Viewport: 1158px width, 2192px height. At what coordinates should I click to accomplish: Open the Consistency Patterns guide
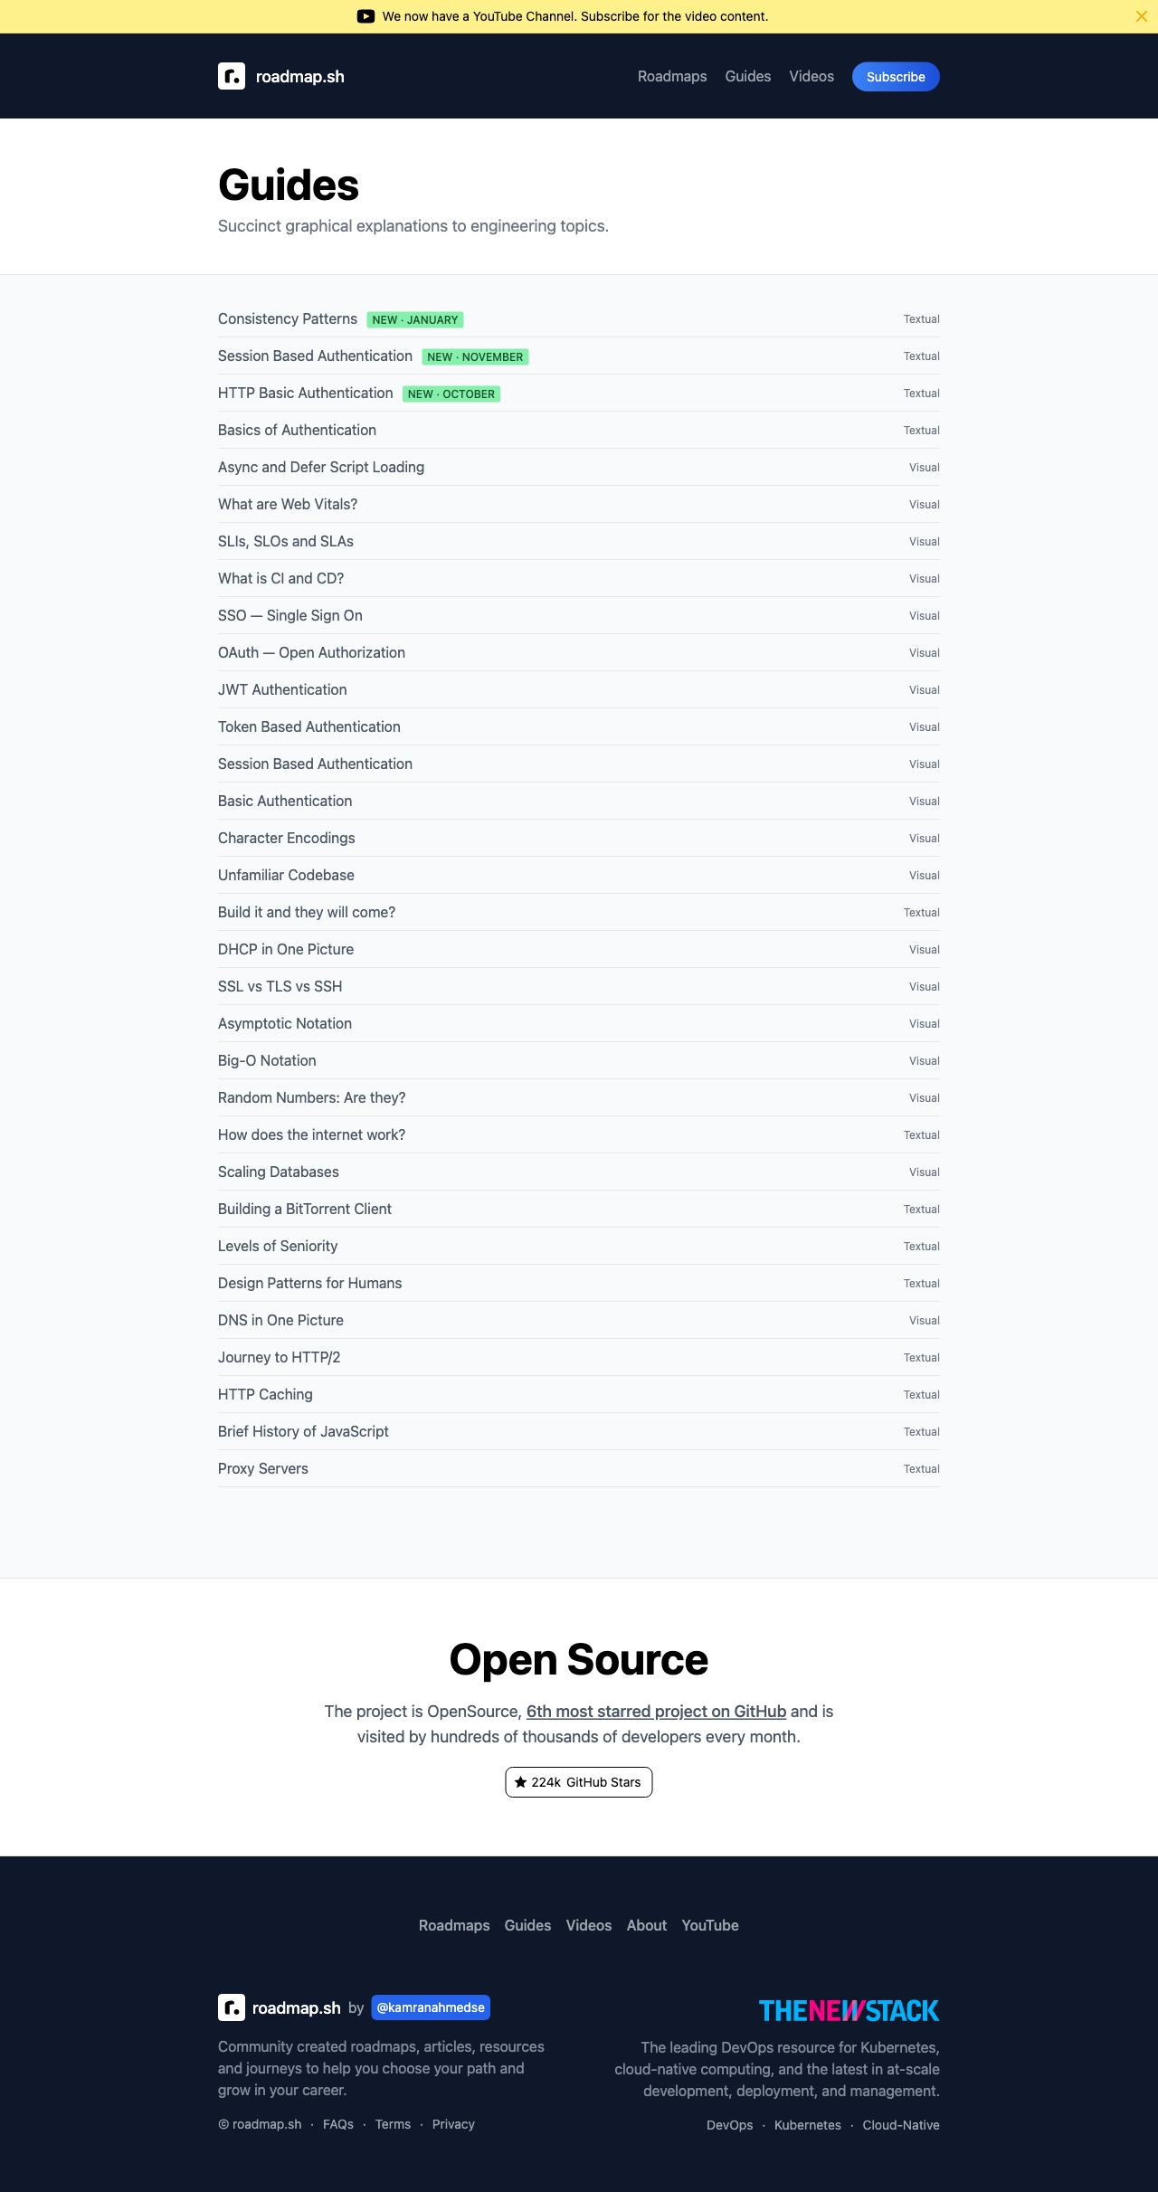[x=288, y=318]
